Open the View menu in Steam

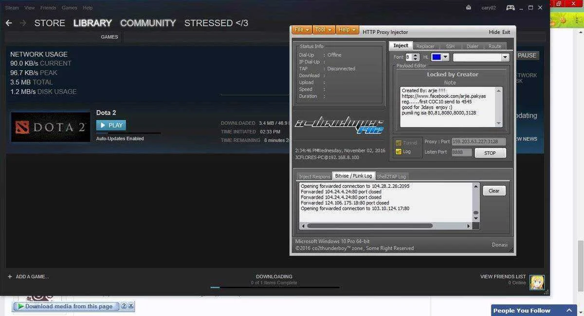(x=30, y=8)
